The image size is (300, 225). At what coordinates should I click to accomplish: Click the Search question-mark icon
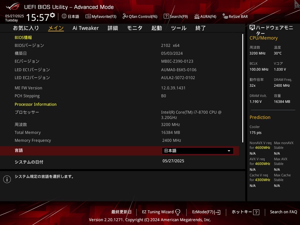(166, 16)
